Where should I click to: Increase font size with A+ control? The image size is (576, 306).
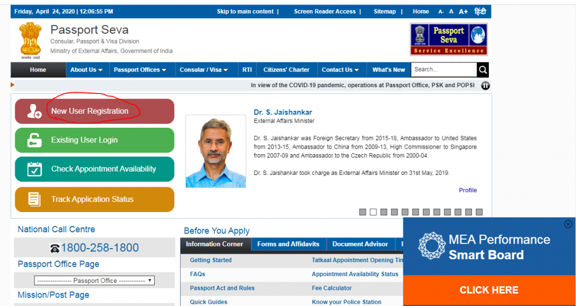coord(463,12)
